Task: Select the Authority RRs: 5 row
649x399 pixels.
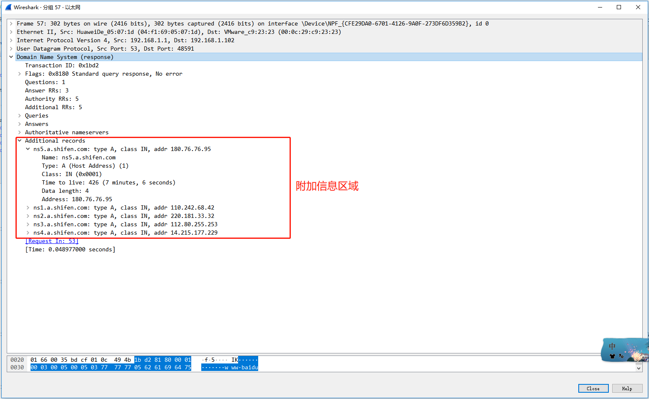Action: pyautogui.click(x=52, y=99)
